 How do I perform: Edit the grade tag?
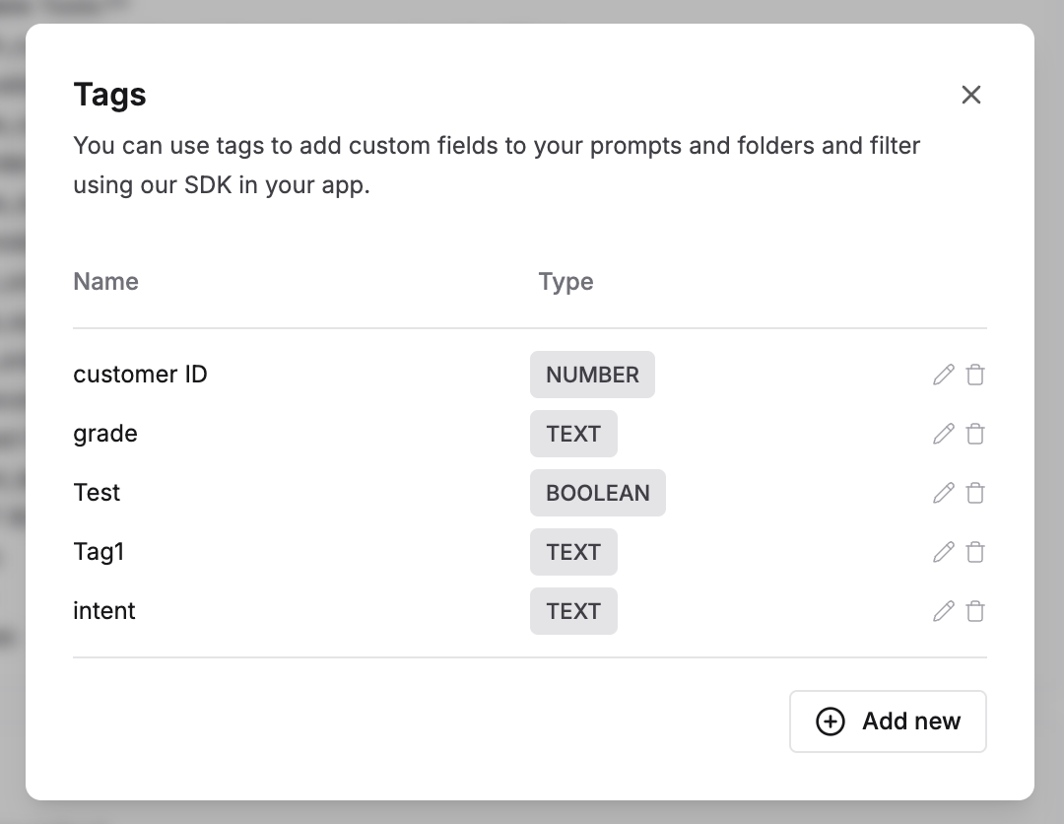[943, 434]
